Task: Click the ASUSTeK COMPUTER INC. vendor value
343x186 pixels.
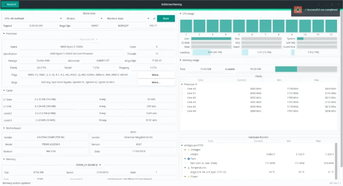Action: (51, 138)
